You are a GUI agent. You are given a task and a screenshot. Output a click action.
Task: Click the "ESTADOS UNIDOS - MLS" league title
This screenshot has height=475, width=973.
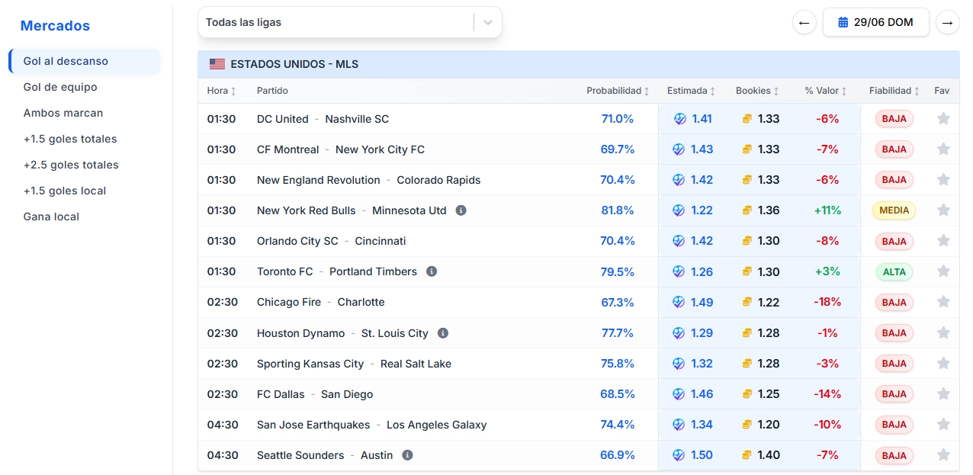point(294,64)
